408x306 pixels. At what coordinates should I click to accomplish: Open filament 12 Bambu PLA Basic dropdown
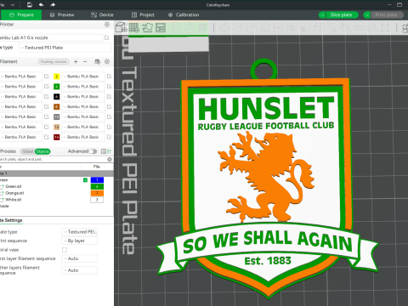(83, 127)
